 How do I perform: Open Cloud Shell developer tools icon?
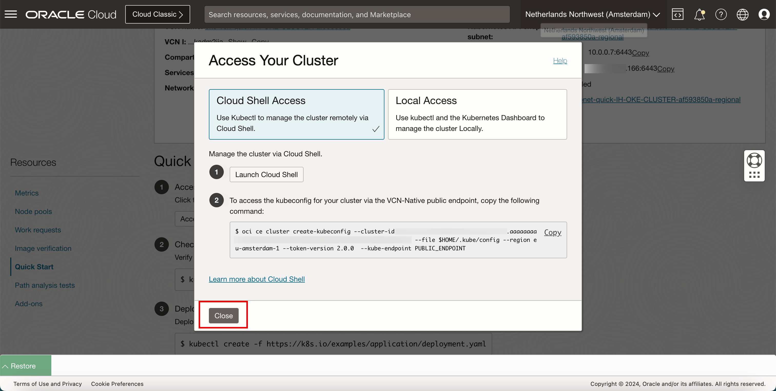(677, 14)
